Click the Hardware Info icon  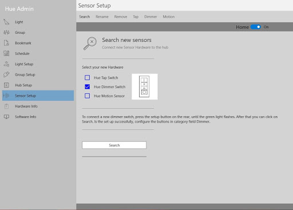pyautogui.click(x=6, y=106)
